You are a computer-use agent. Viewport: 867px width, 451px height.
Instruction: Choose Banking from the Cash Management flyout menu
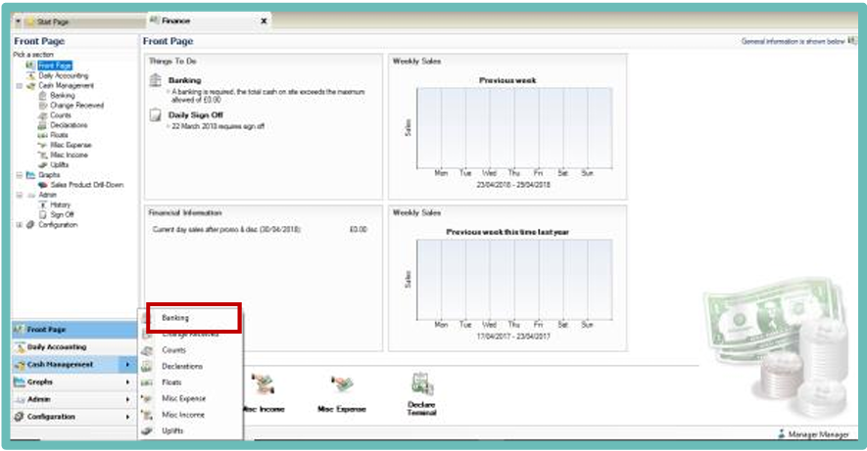pyautogui.click(x=176, y=317)
